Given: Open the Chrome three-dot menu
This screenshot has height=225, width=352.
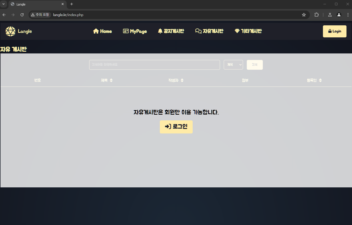Looking at the screenshot, I should [348, 15].
